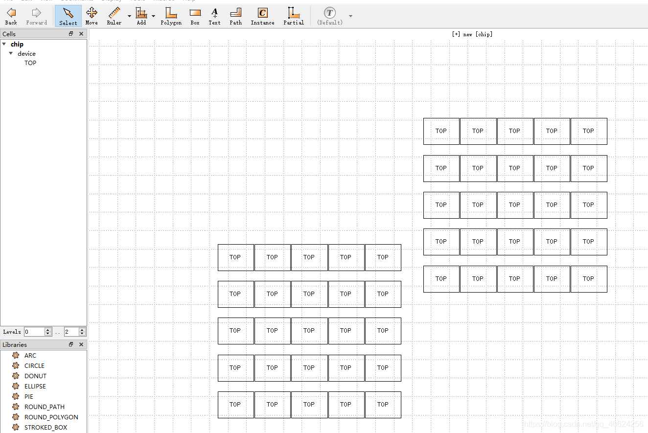Select the TOP cell in Cells tree
The width and height of the screenshot is (648, 433).
click(30, 63)
